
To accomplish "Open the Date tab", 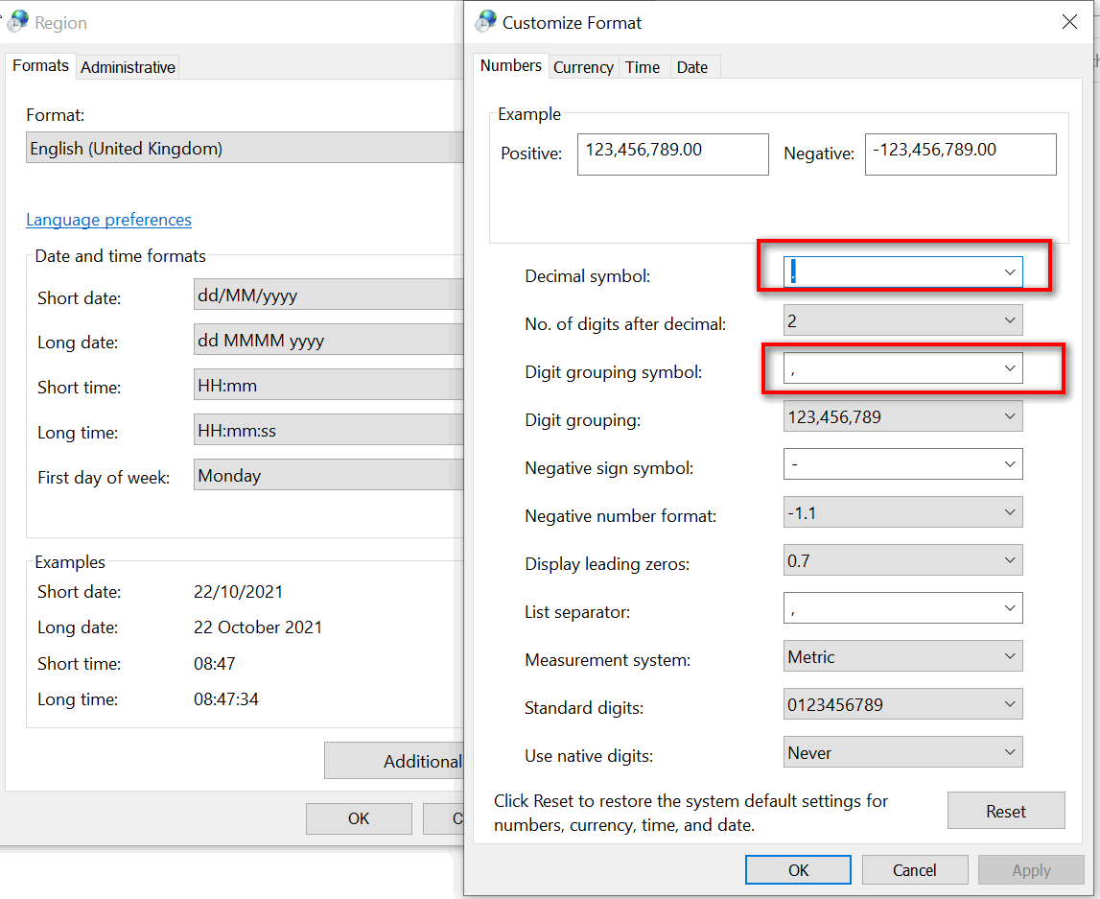I will click(x=691, y=67).
